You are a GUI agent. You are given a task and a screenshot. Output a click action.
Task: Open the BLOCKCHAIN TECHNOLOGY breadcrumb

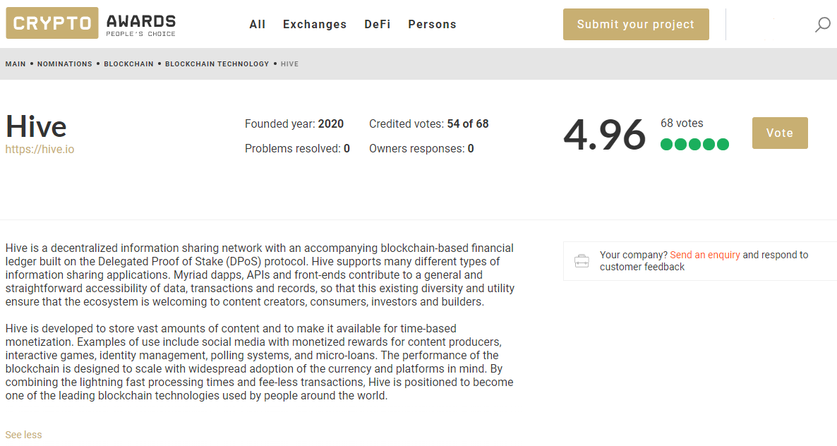point(217,64)
